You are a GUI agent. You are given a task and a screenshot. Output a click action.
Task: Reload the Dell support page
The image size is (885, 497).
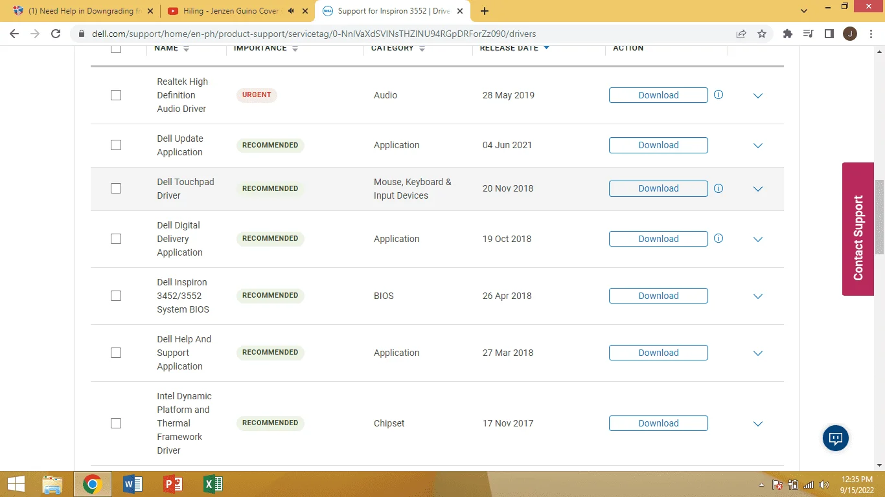[56, 34]
